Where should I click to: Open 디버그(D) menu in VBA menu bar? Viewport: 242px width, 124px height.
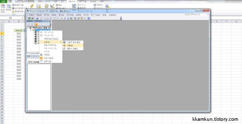(x=70, y=15)
